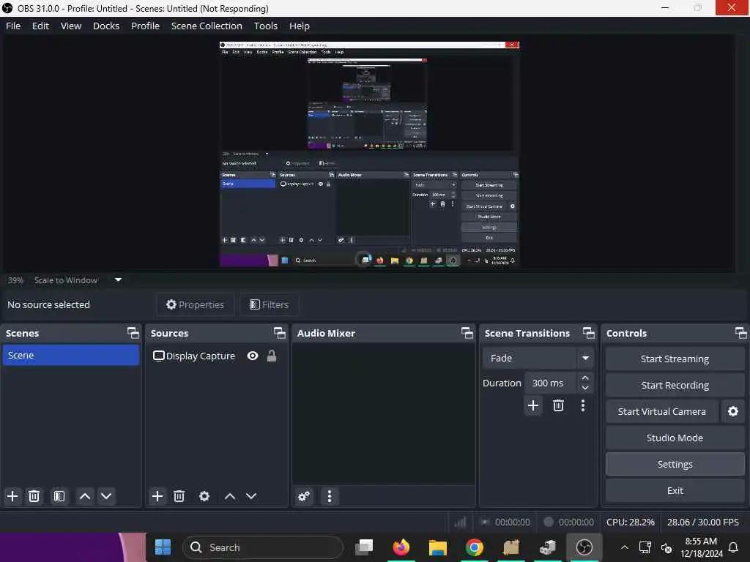Remove selected source with trash icon
The width and height of the screenshot is (750, 562).
179,496
